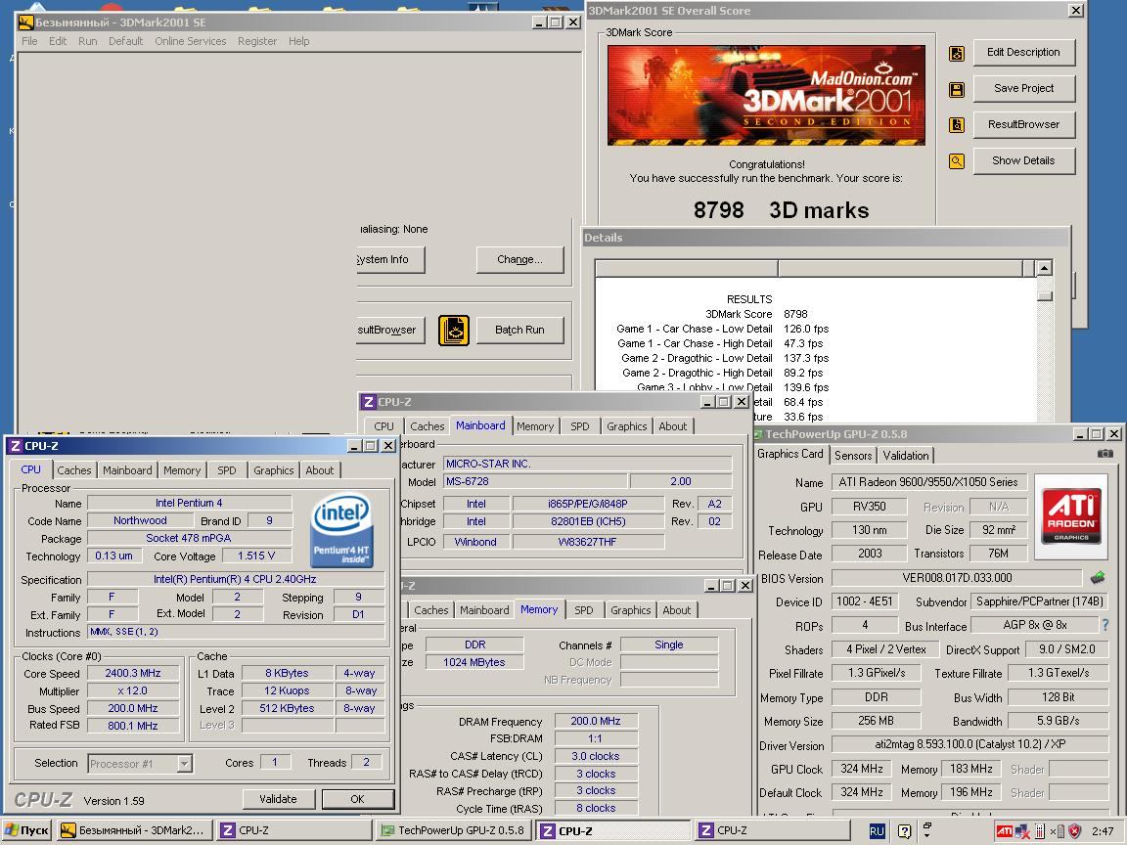Click the BIOS save chip icon in GPU-Z
Image resolution: width=1127 pixels, height=845 pixels.
click(1097, 577)
